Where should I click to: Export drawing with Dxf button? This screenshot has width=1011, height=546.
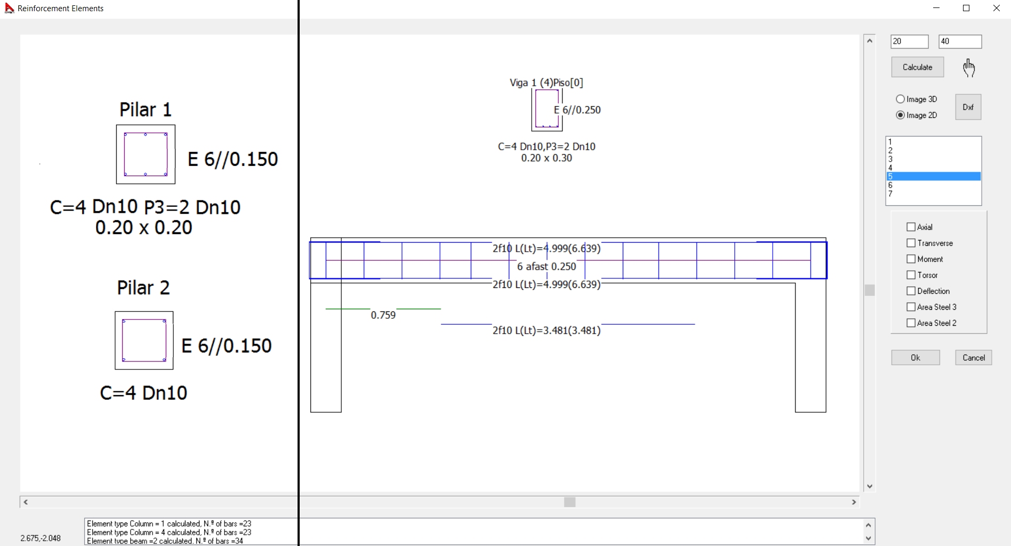pyautogui.click(x=968, y=107)
